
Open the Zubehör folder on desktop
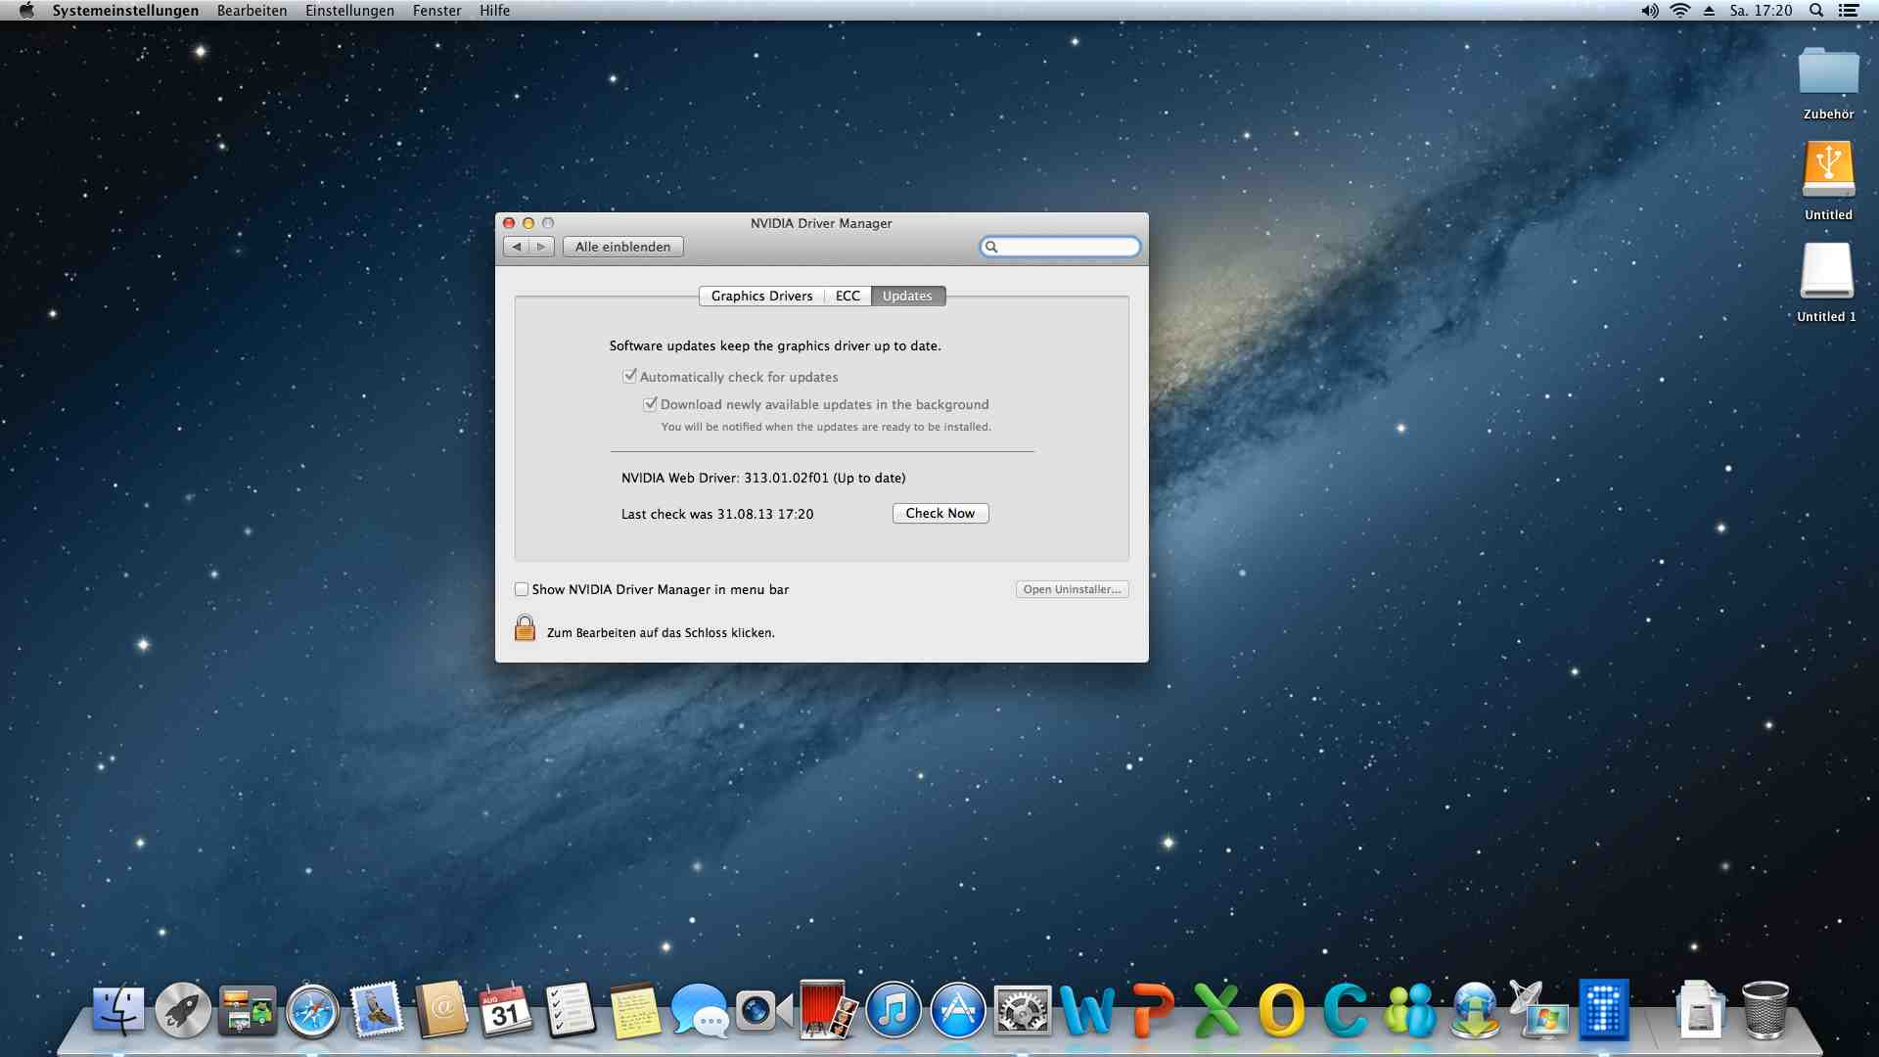point(1828,72)
